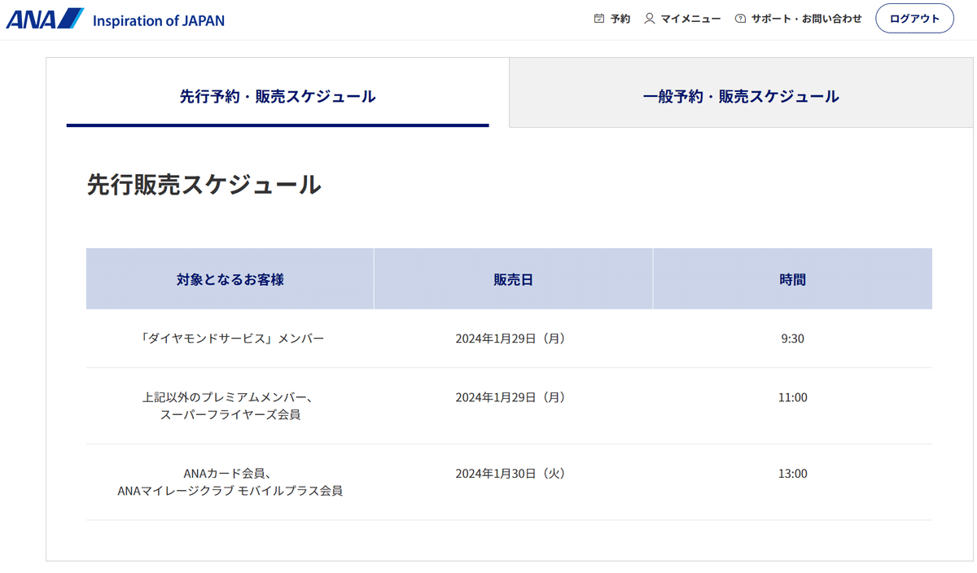Screen dimensions: 977x573
Task: Click the 2024年1月30日（火）sale date
Action: click(x=510, y=473)
